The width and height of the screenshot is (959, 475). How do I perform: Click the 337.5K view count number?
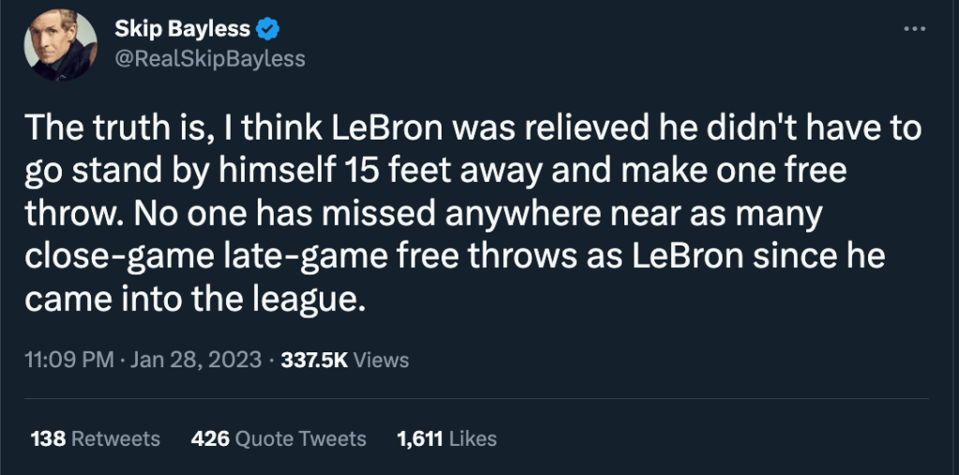[x=313, y=360]
